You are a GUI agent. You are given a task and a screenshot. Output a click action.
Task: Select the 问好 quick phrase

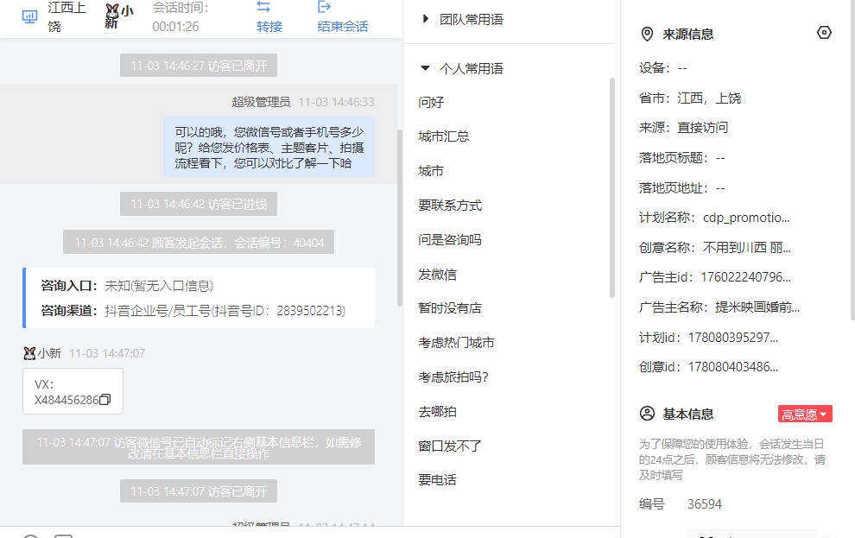coord(431,102)
